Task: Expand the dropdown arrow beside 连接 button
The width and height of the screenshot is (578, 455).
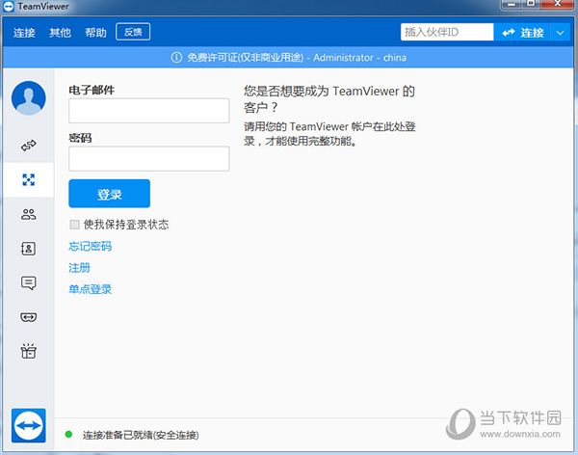Action: (560, 33)
